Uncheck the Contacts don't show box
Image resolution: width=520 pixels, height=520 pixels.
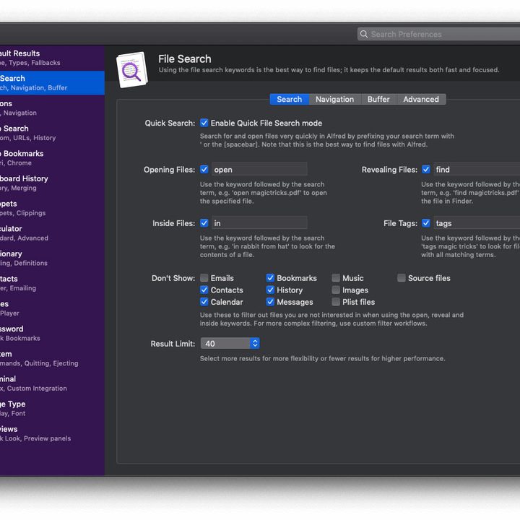click(x=204, y=290)
